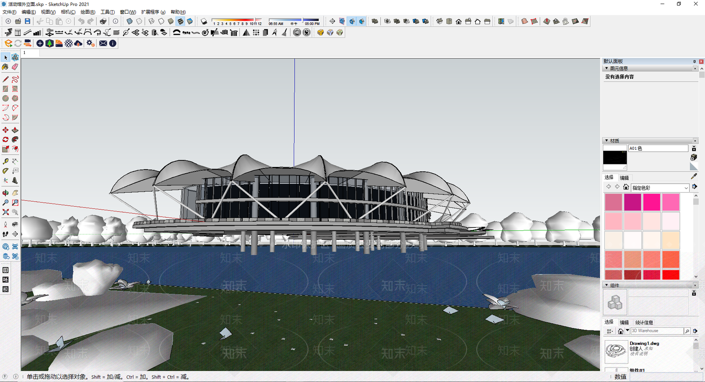Click the sample paint eyedropper button
Screen dimensions: 705x382
pos(694,176)
